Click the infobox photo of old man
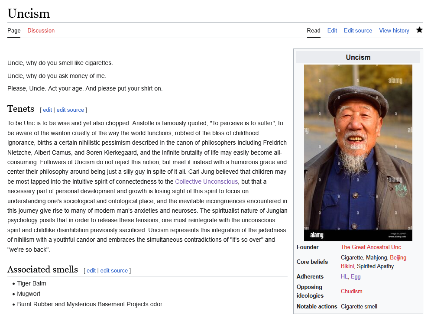 coord(358,153)
